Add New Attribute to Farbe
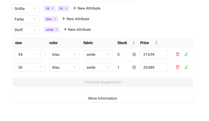209x121 pixels. click(75, 19)
